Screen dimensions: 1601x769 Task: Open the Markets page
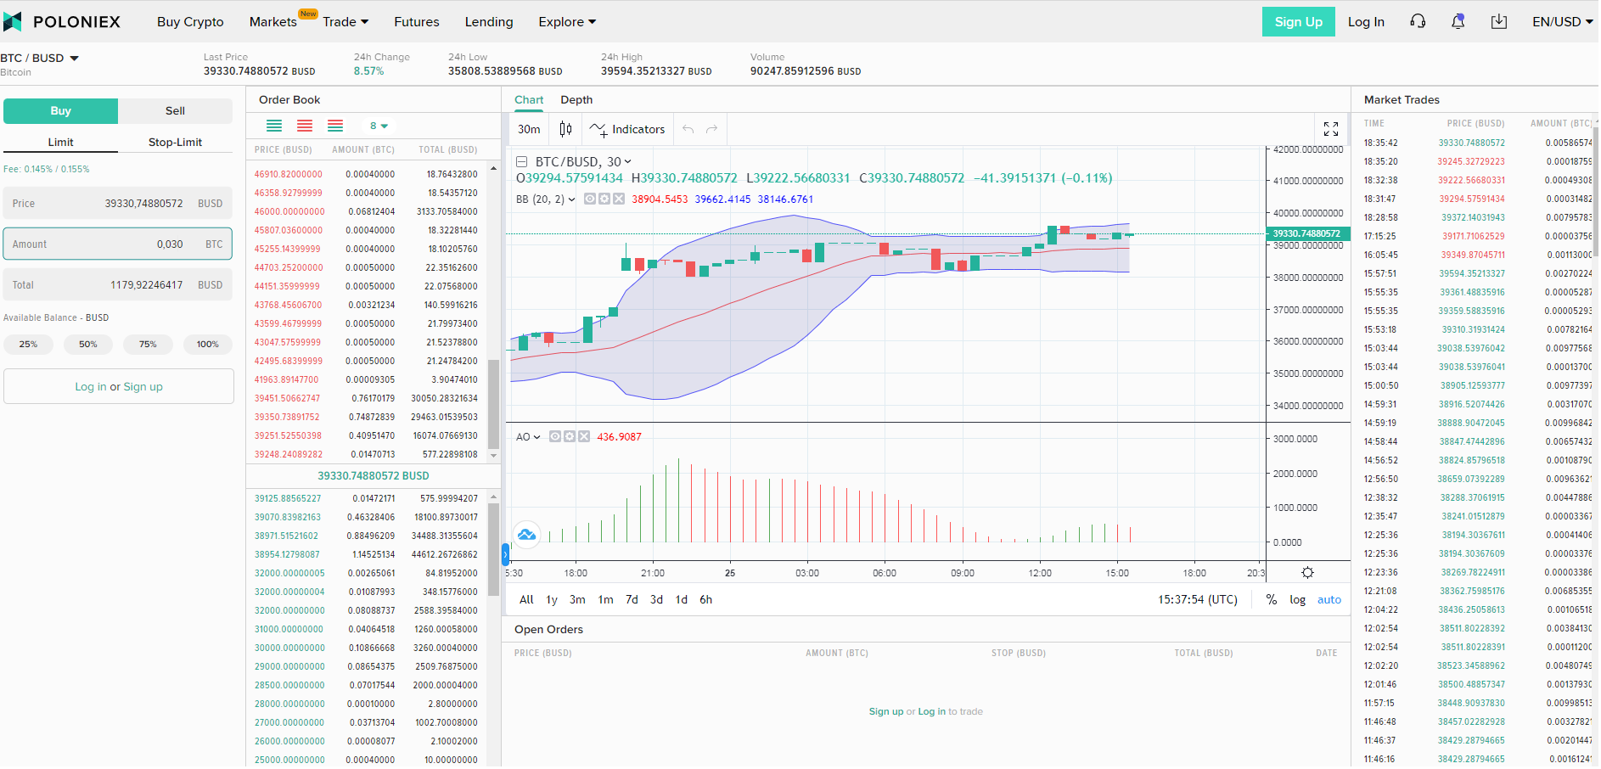pos(272,22)
